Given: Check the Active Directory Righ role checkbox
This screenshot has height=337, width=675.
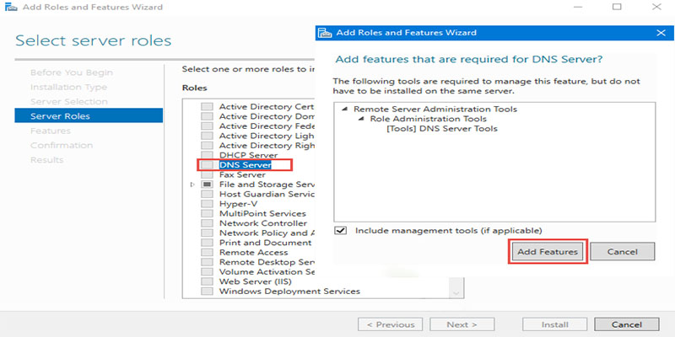Looking at the screenshot, I should (207, 145).
